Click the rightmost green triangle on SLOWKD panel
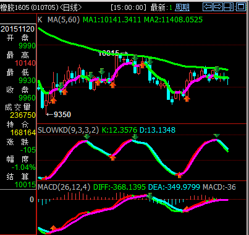Screen dimensions: 249x235 (216, 136)
